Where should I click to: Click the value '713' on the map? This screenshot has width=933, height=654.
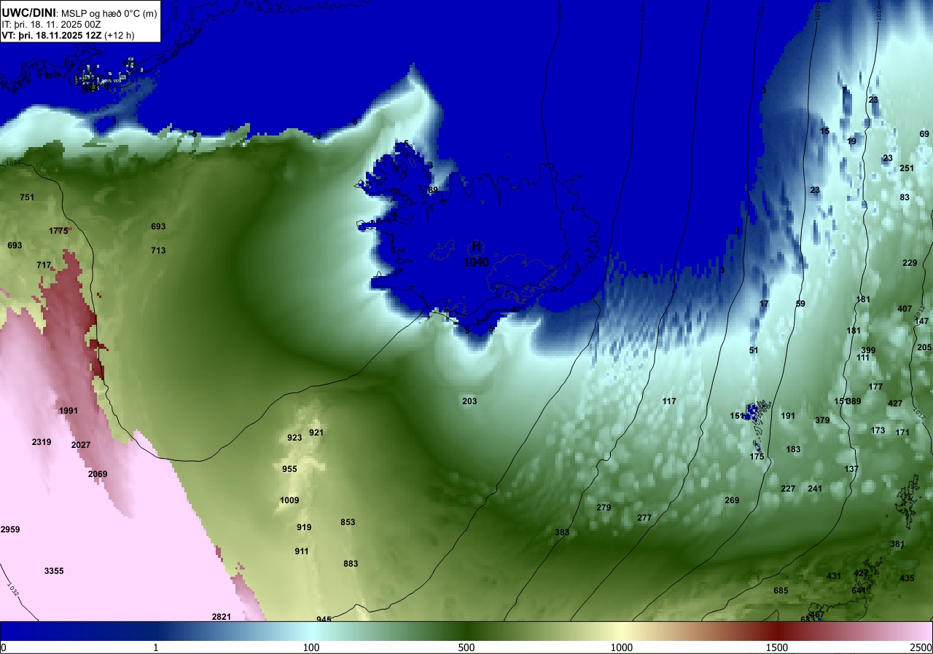click(x=158, y=251)
